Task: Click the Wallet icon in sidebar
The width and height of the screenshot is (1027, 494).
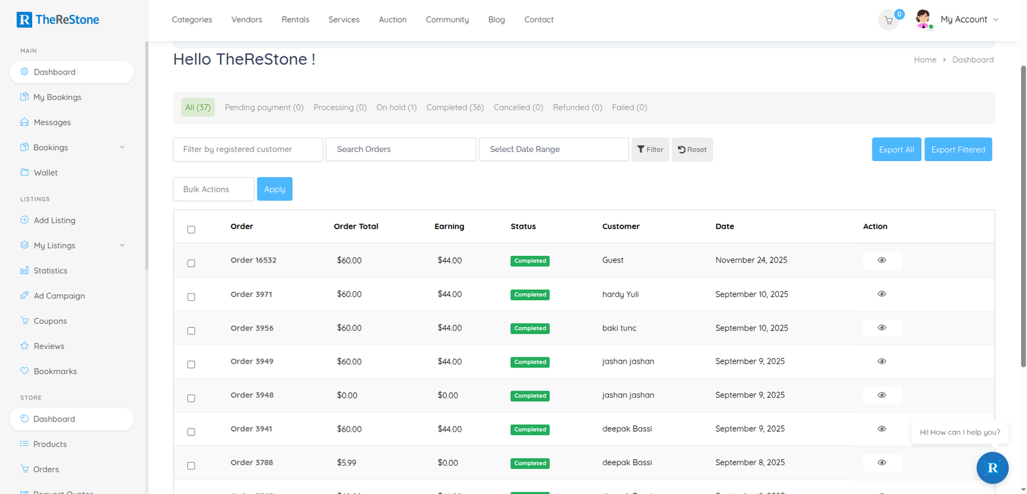Action: click(24, 173)
